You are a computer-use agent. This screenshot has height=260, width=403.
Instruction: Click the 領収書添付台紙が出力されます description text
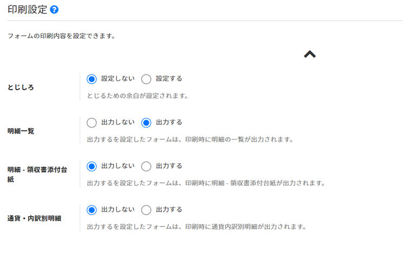(x=206, y=183)
